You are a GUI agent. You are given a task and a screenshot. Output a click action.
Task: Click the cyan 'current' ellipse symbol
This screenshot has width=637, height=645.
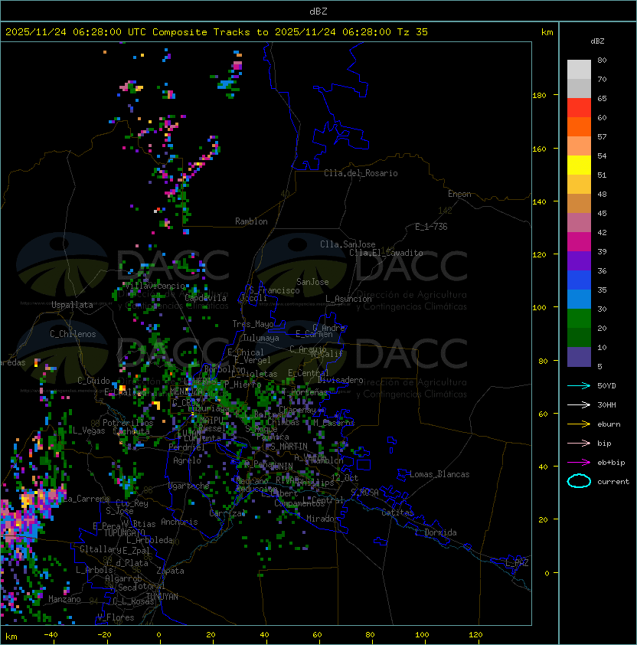579,481
